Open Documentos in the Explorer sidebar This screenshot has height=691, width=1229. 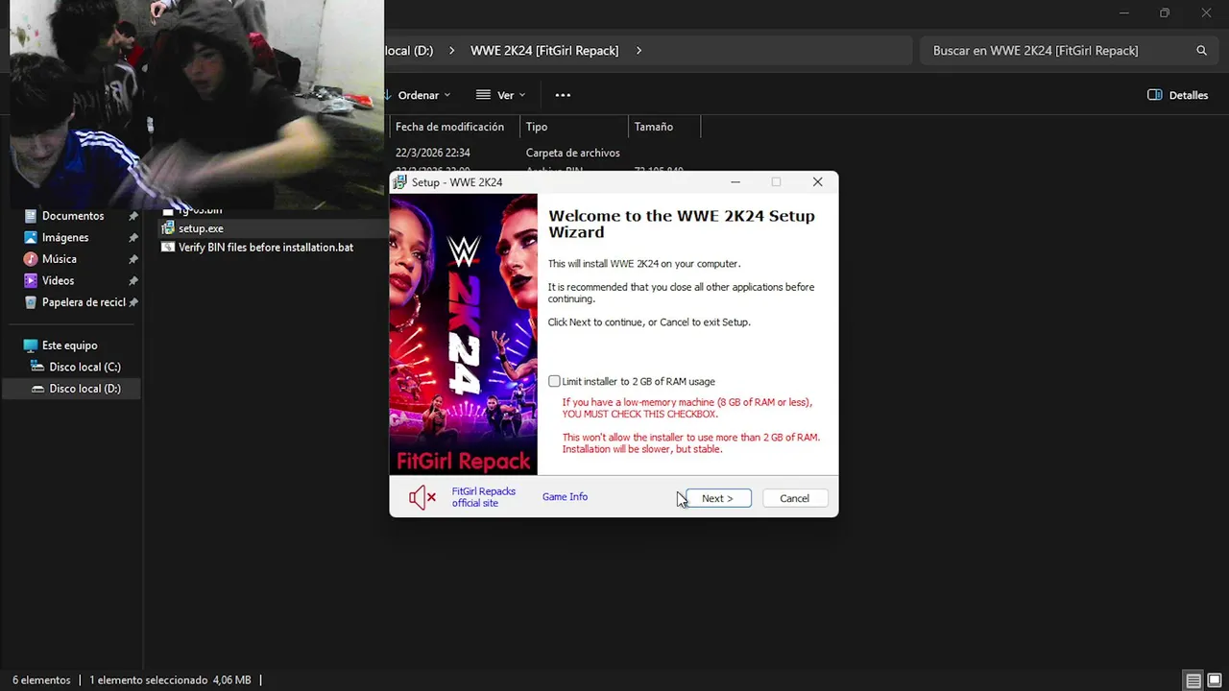coord(73,216)
